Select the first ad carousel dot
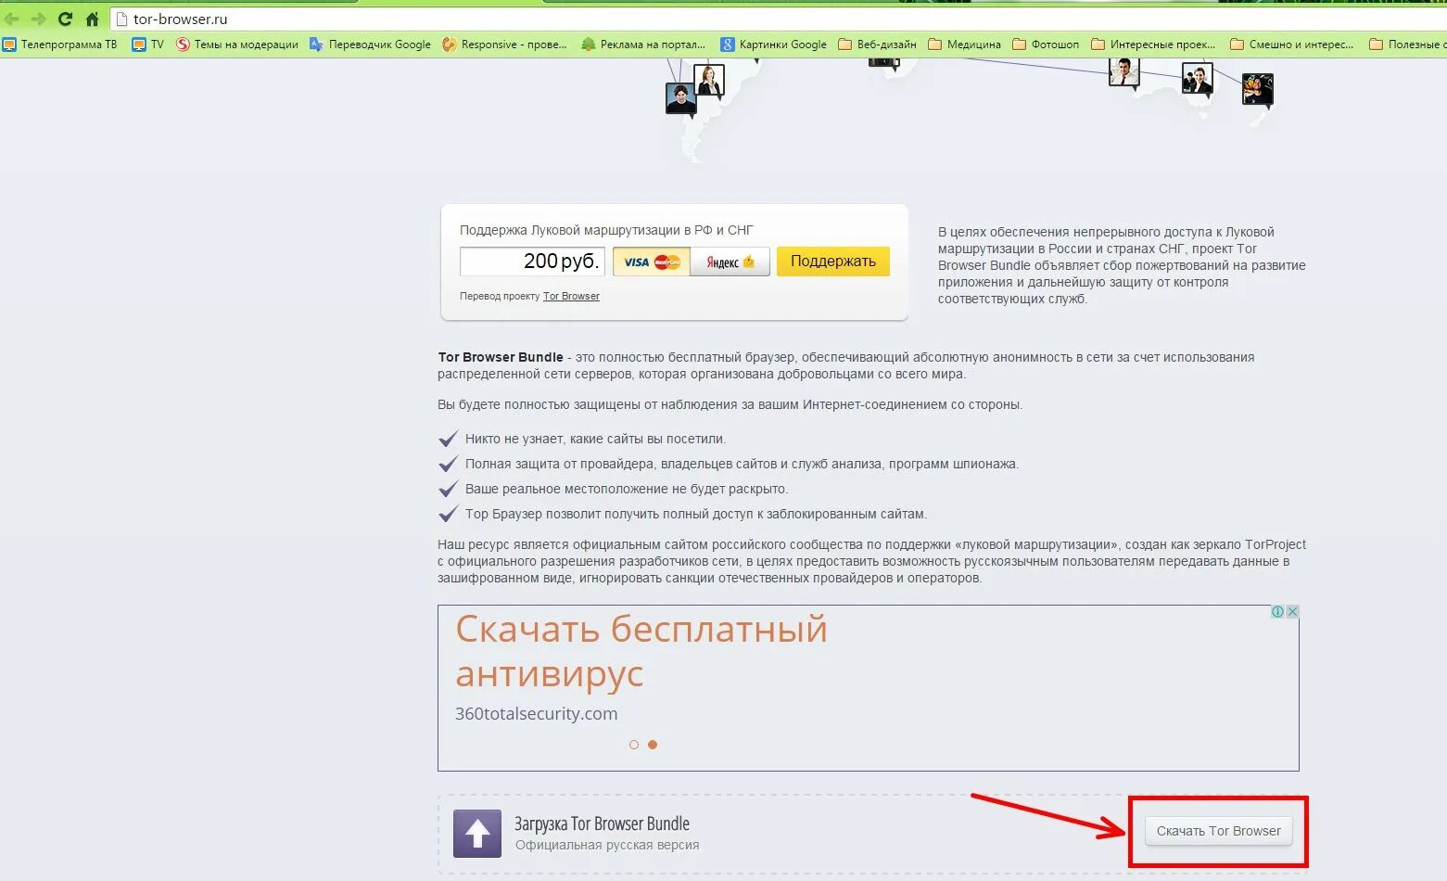 (x=634, y=745)
